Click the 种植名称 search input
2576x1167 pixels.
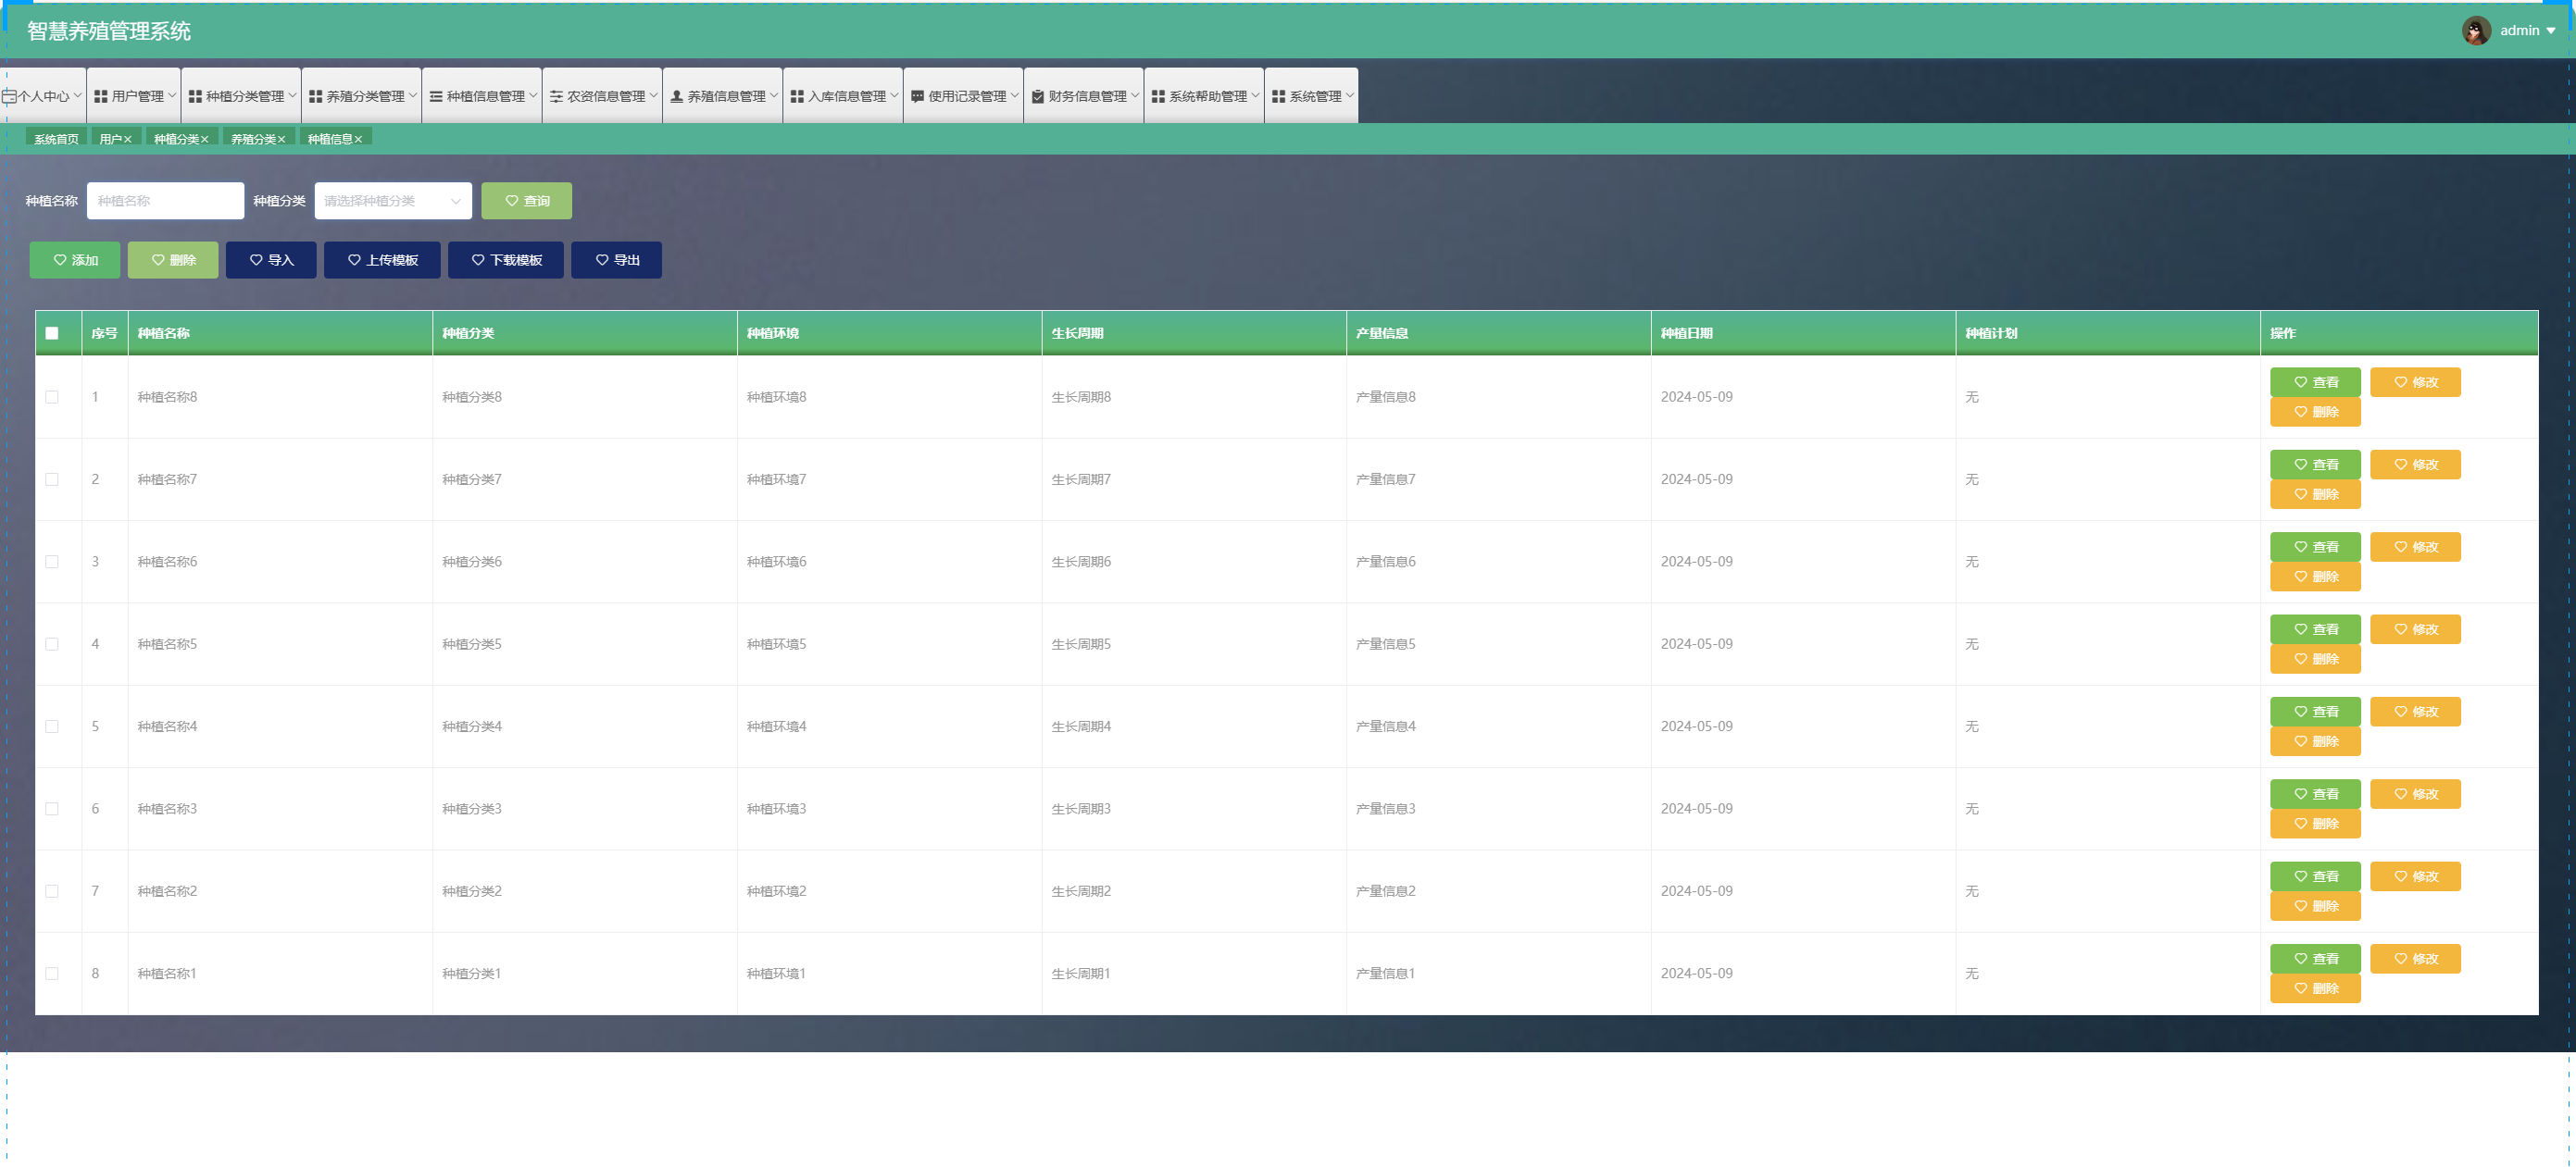pos(165,201)
